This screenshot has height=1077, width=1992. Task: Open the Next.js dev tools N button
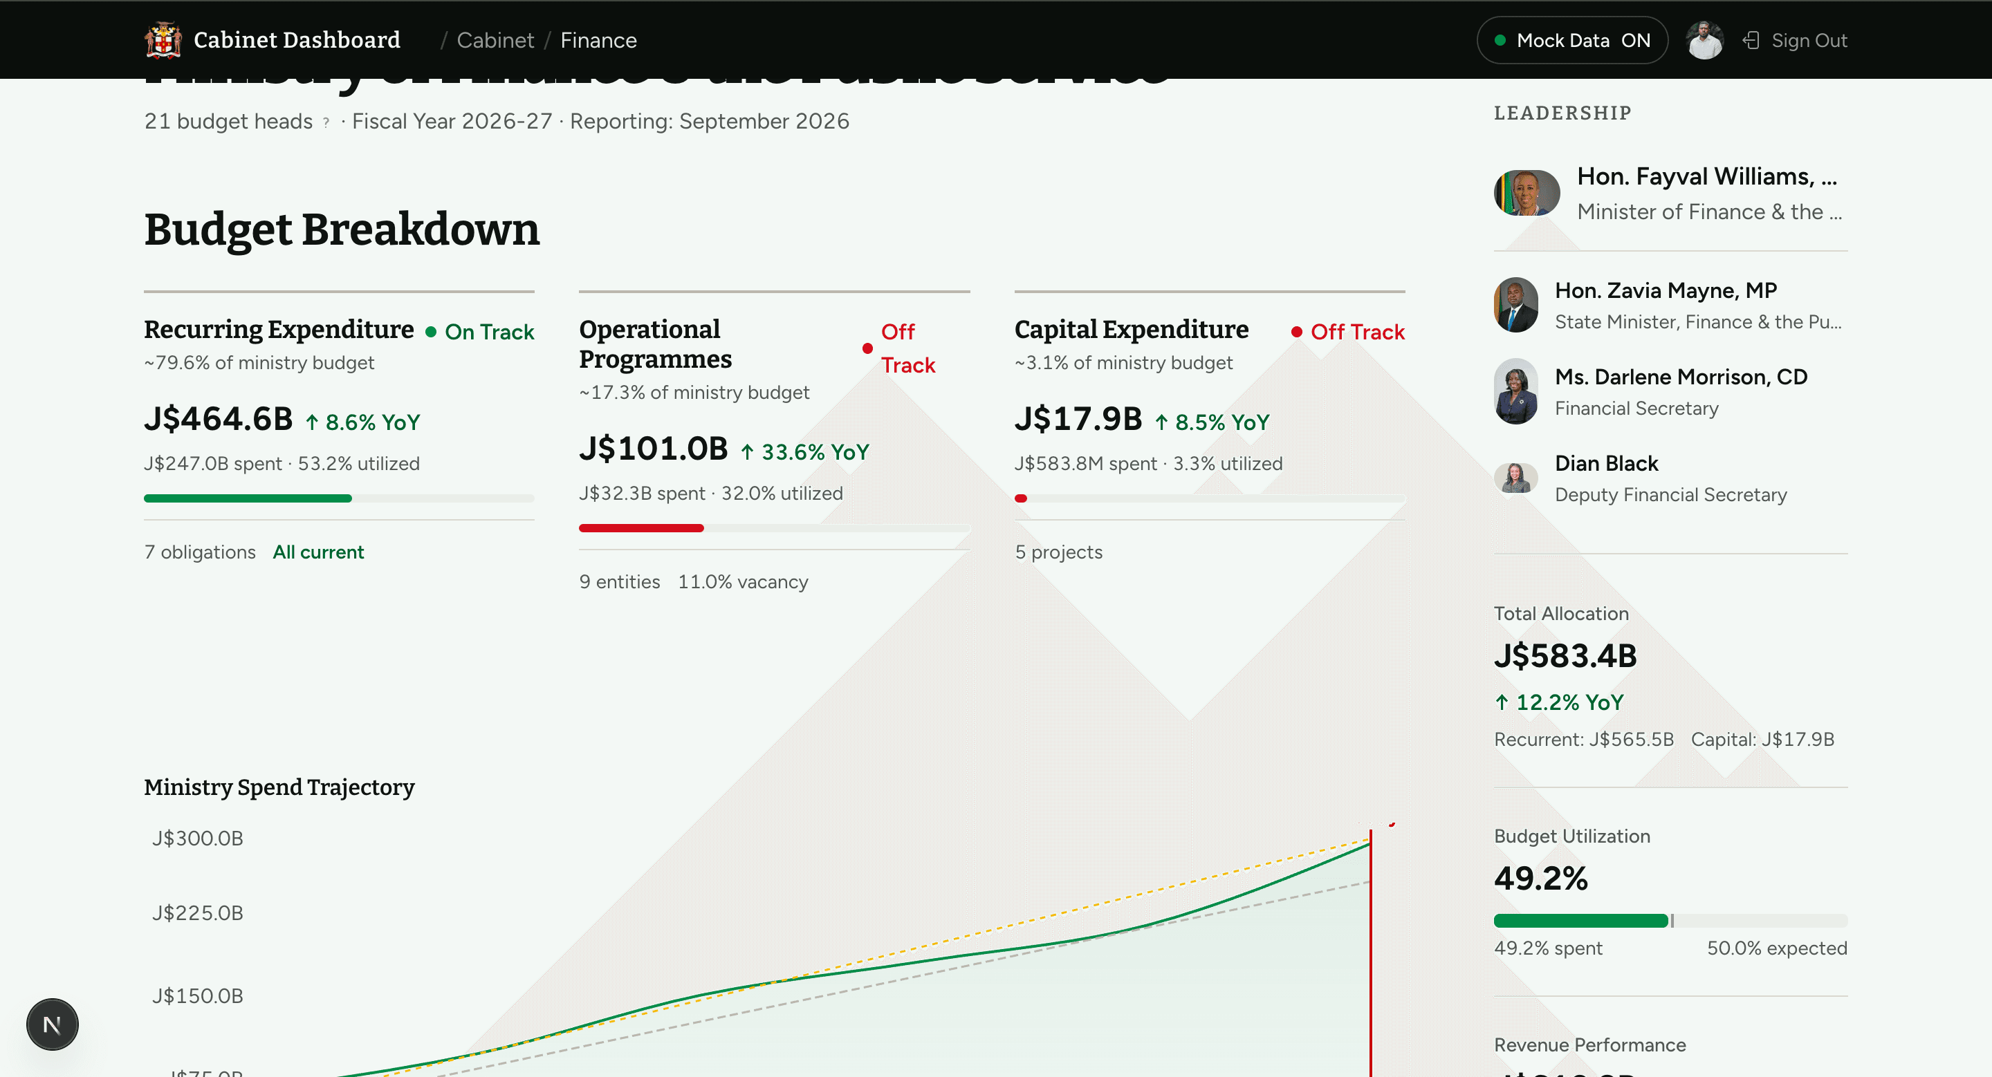point(53,1024)
